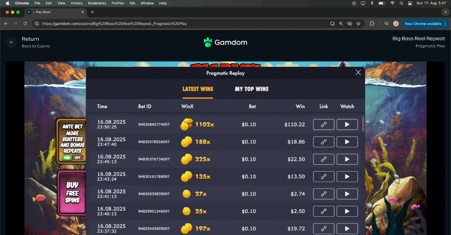Open the Tab menu

pyautogui.click(x=132, y=3)
